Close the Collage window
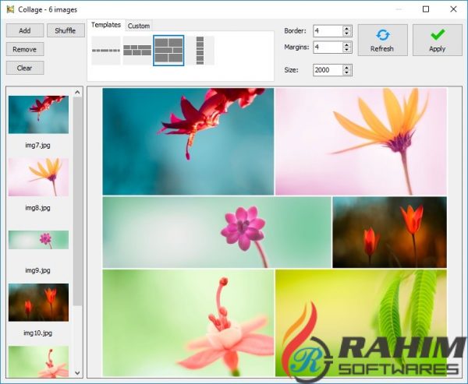468x384 pixels. click(453, 9)
